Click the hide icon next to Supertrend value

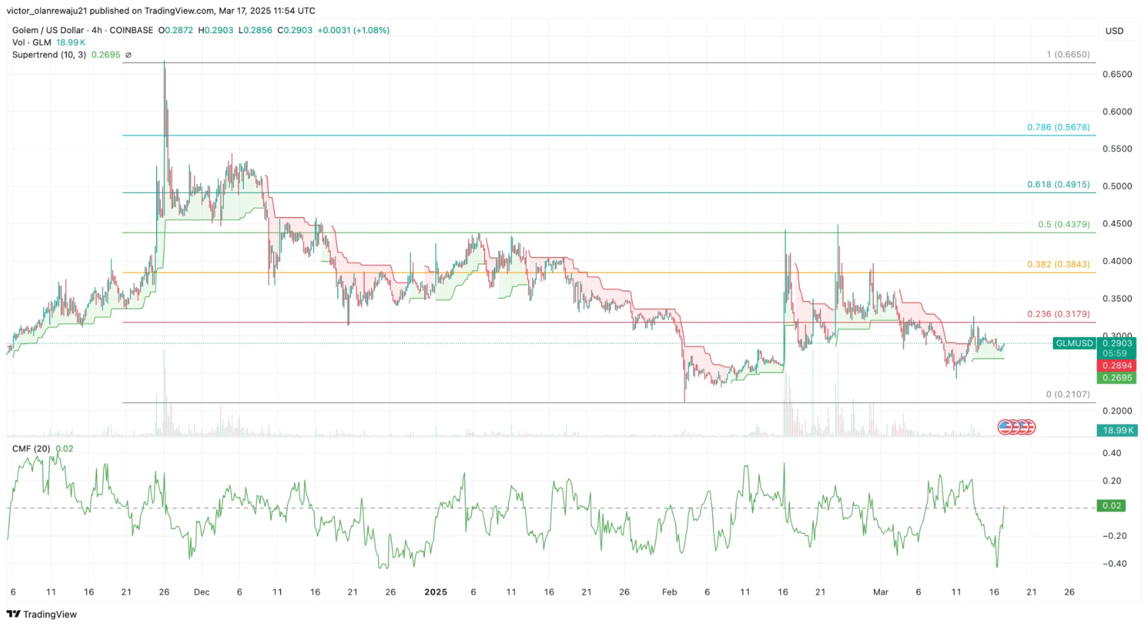[127, 55]
